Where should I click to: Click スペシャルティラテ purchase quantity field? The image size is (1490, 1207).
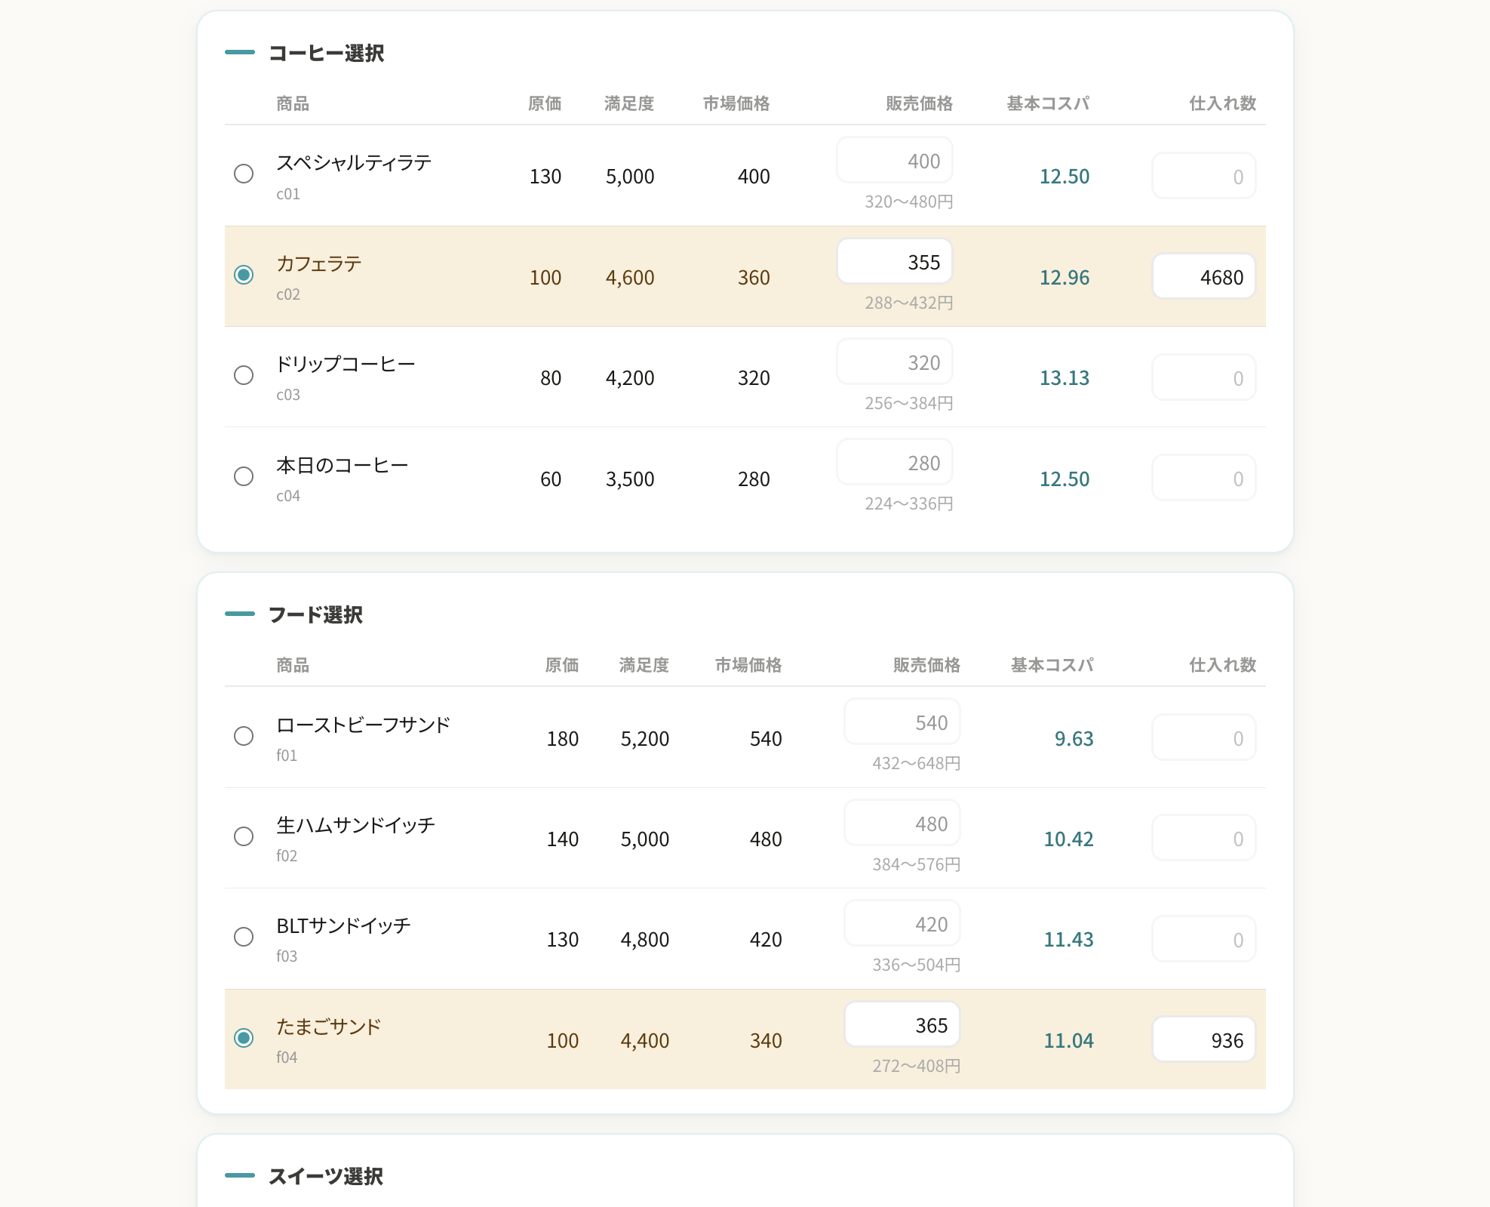coord(1204,176)
